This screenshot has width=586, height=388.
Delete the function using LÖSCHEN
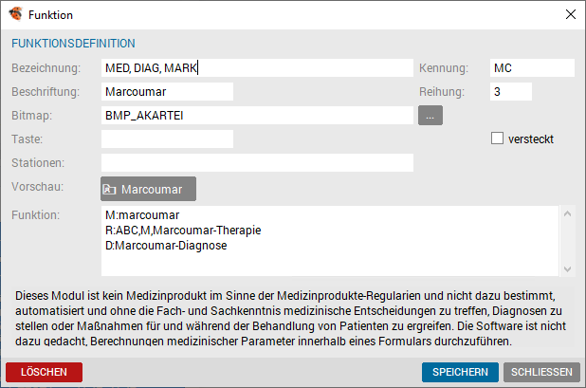click(x=45, y=372)
